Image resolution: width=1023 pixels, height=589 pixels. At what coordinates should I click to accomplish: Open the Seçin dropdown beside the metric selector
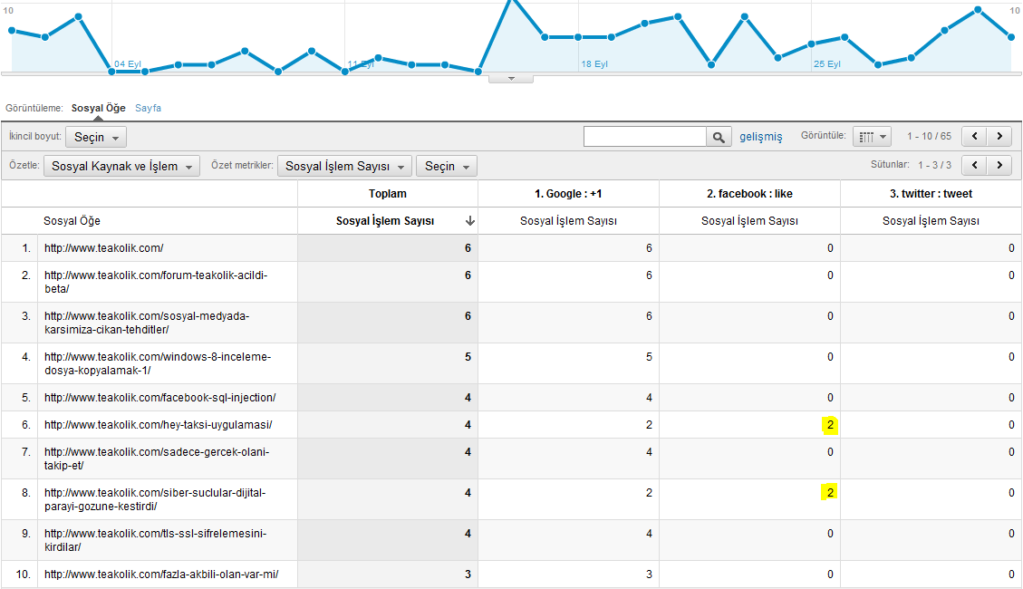coord(446,167)
